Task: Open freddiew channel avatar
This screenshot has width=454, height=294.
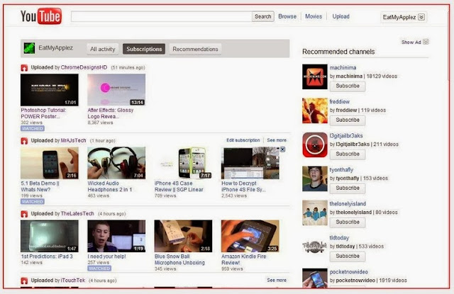Action: tap(315, 111)
